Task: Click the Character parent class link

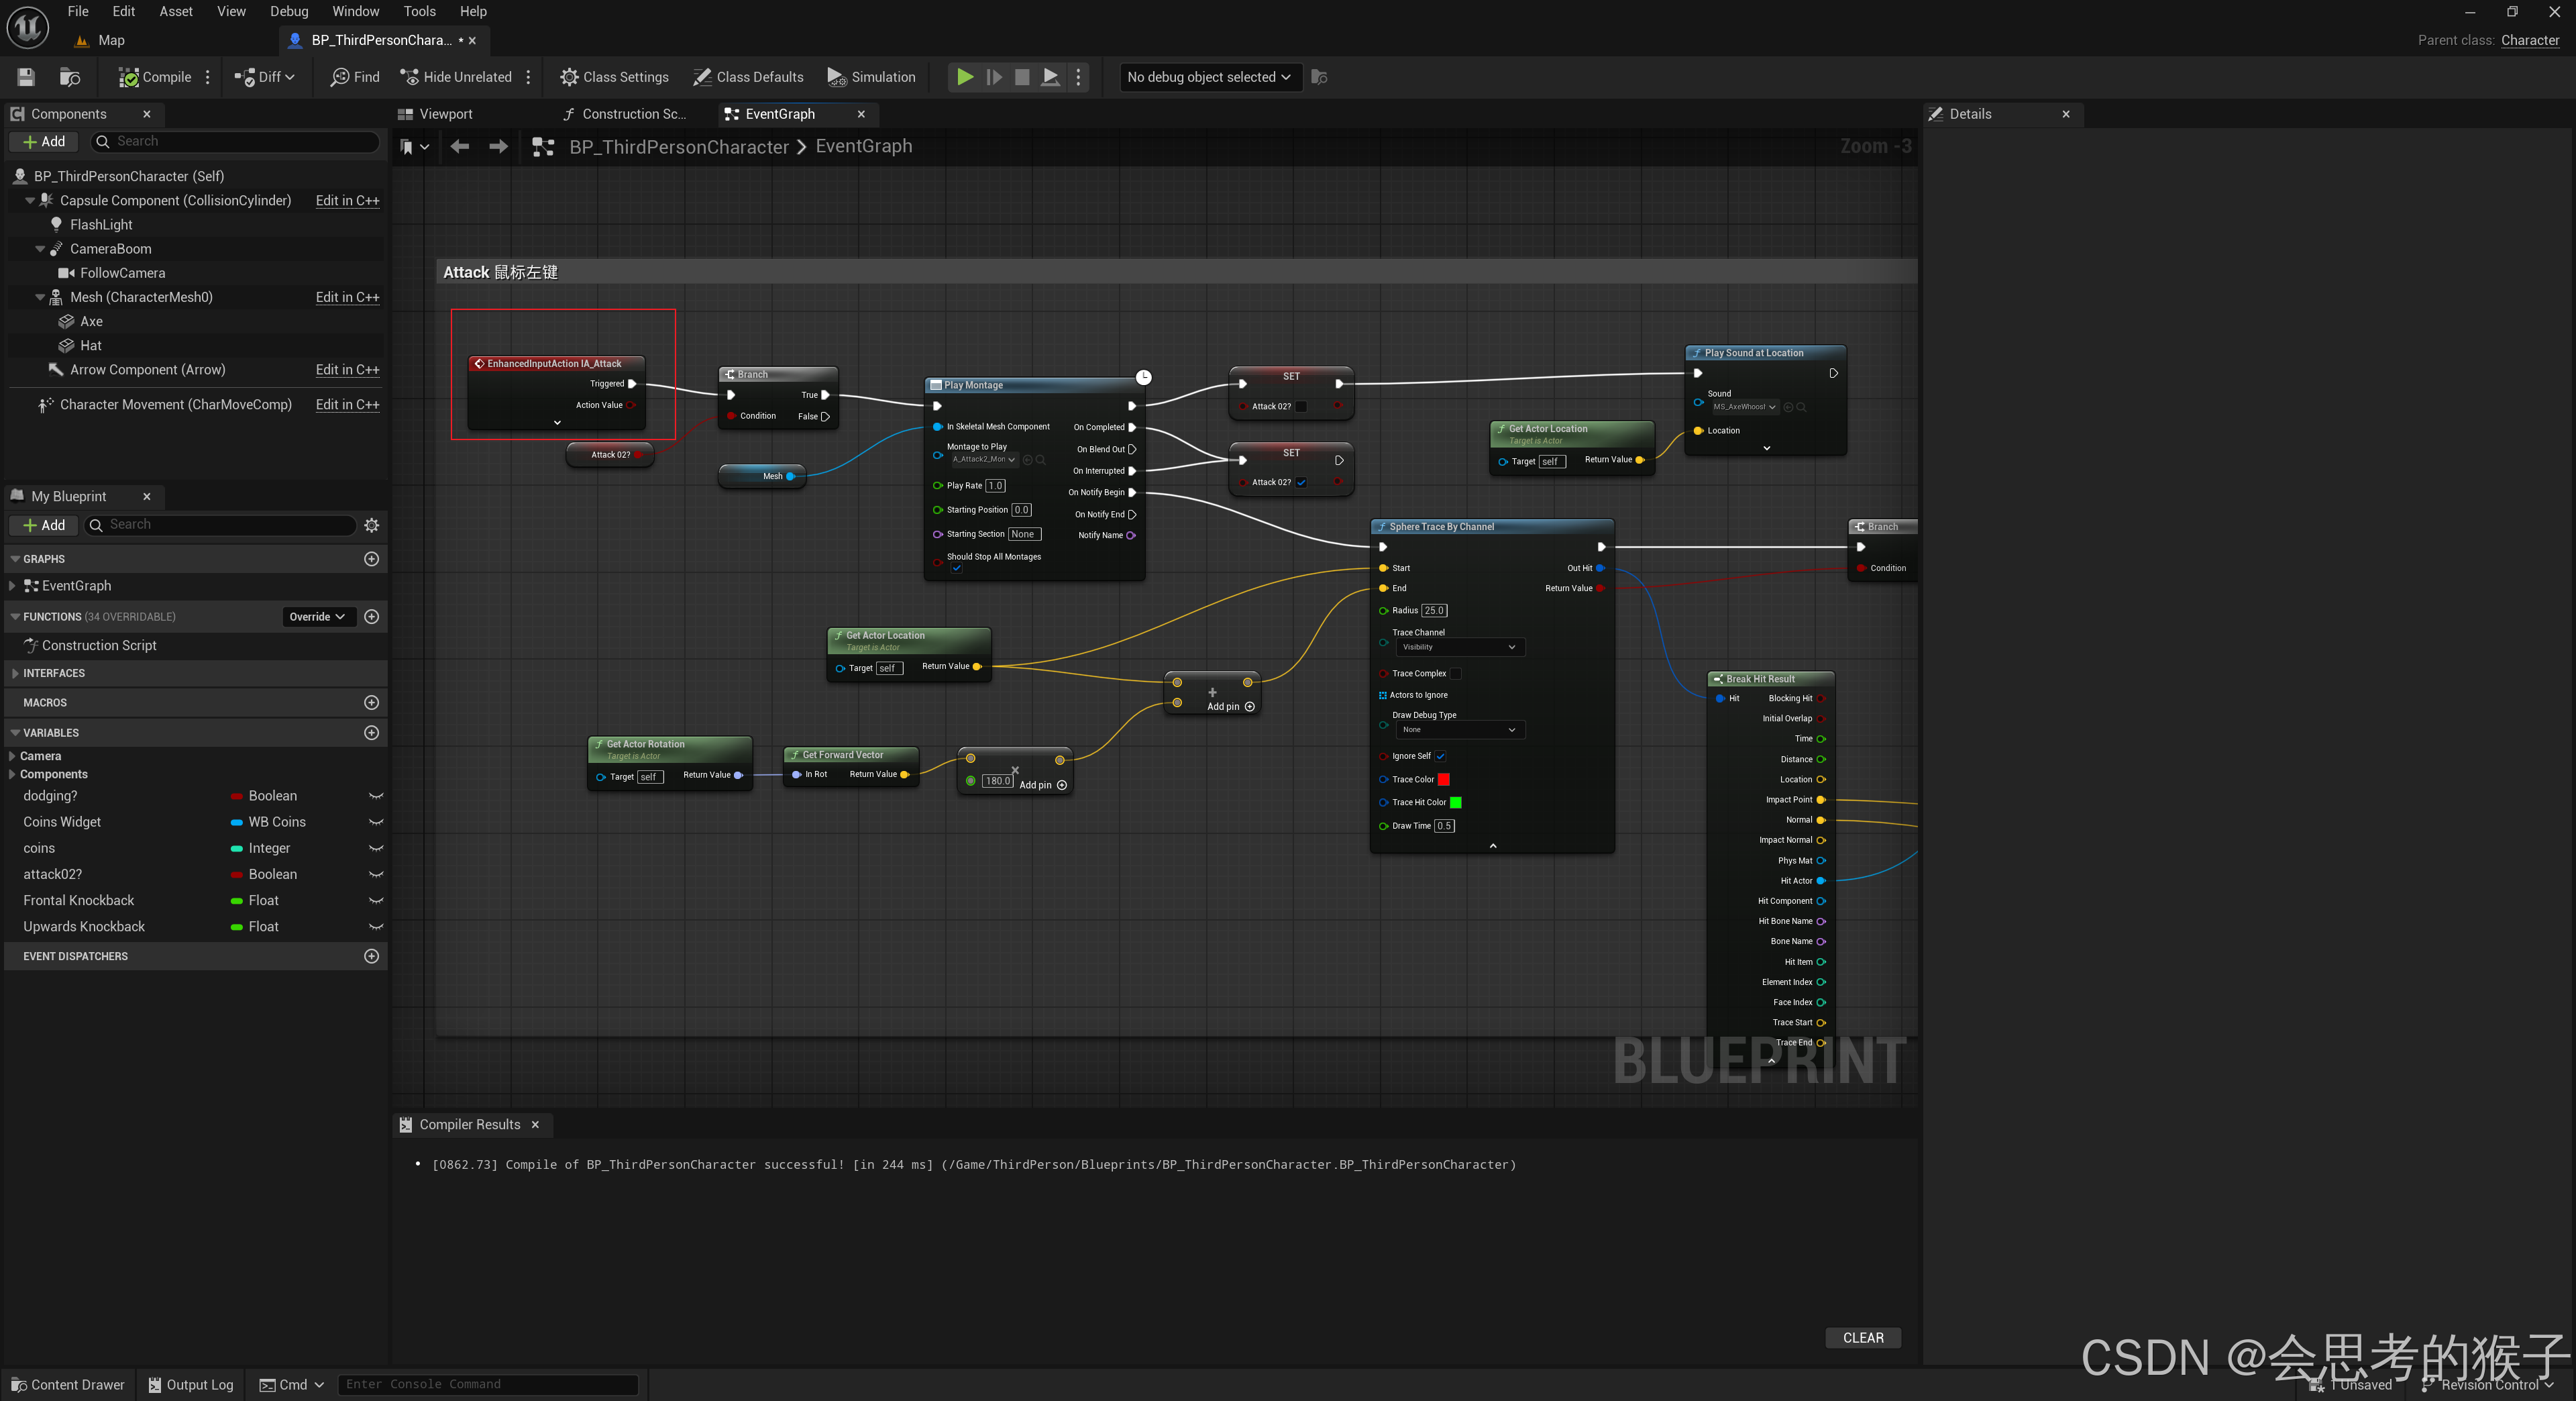Action: (2529, 40)
